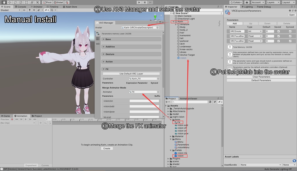Open the Collab dropdown

click(236, 2)
